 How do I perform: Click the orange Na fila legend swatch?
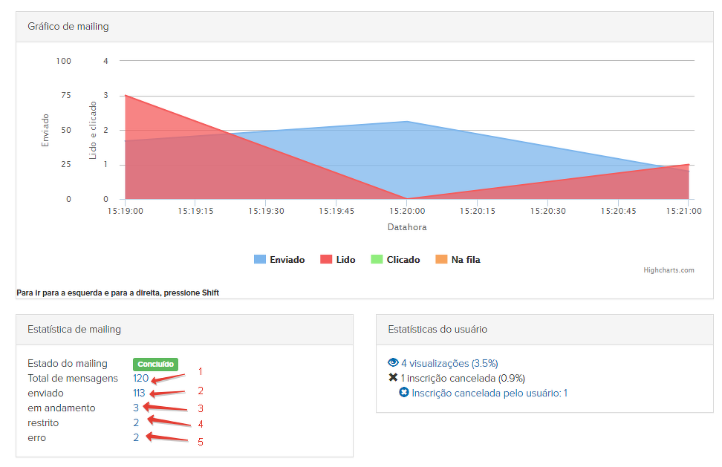441,260
